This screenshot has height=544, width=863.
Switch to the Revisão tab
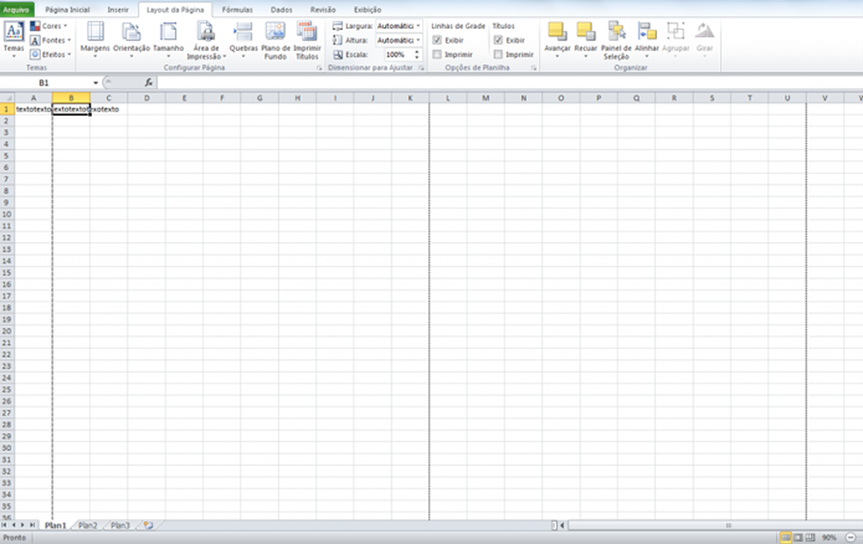[x=323, y=10]
